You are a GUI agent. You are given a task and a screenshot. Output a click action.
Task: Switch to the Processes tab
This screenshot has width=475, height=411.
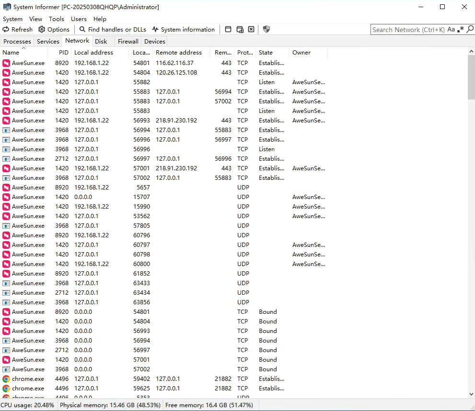(x=17, y=42)
